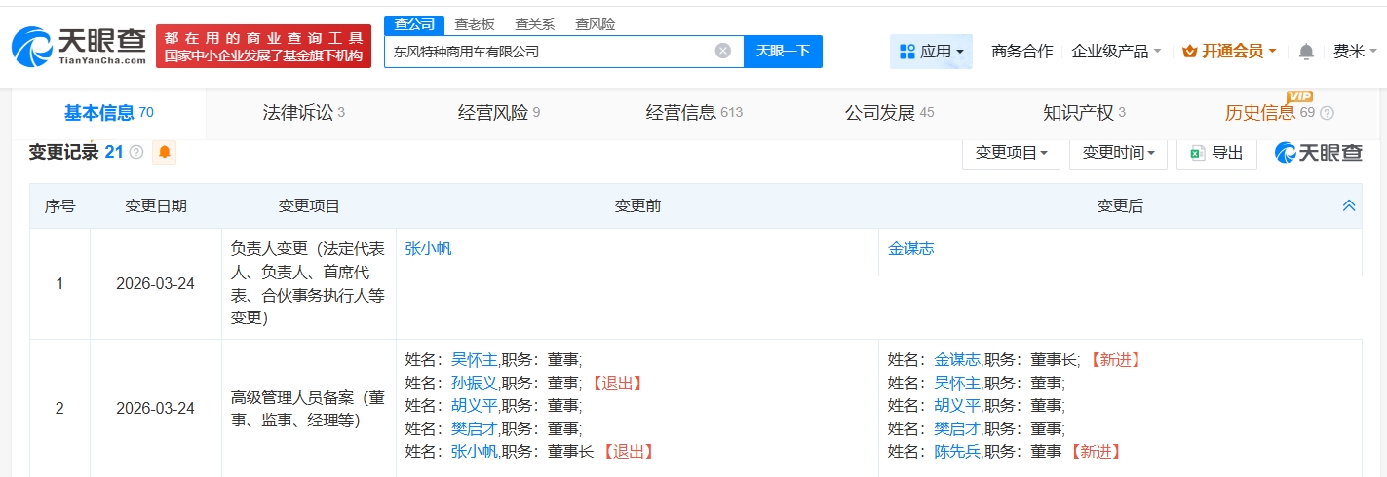1387x477 pixels.
Task: Expand the 变更时间 filter dropdown
Action: click(1118, 153)
